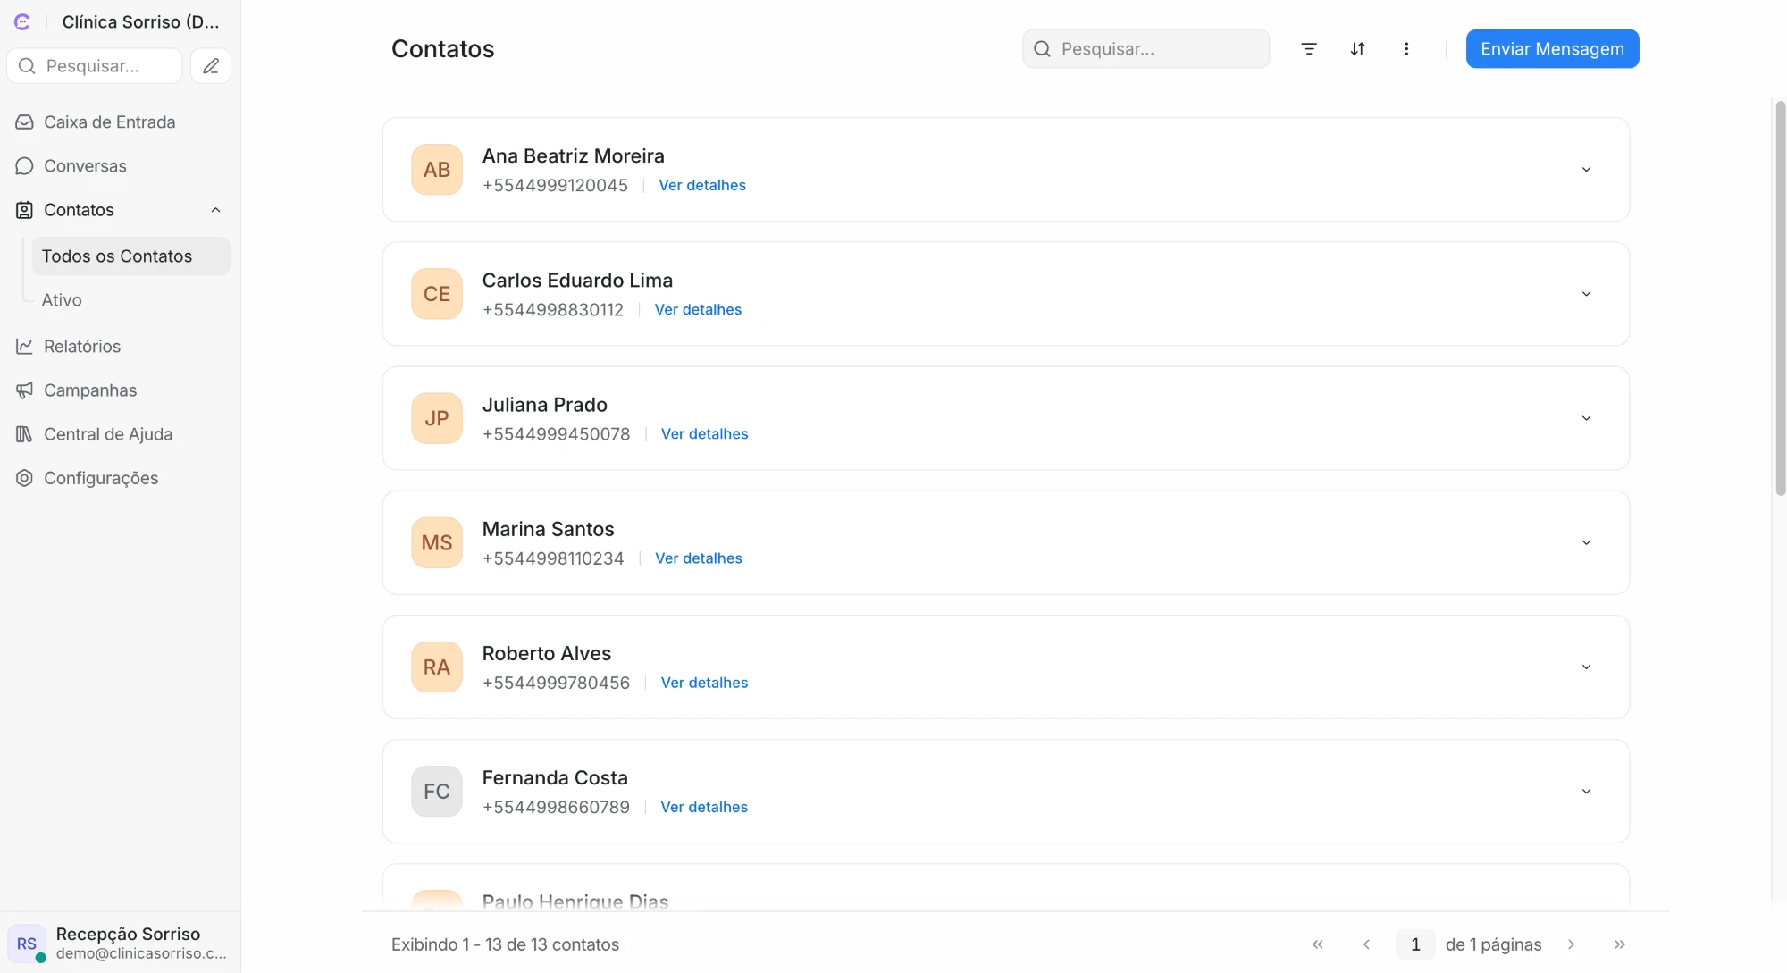Open the sort contacts icon
The height and width of the screenshot is (973, 1787).
[1357, 49]
